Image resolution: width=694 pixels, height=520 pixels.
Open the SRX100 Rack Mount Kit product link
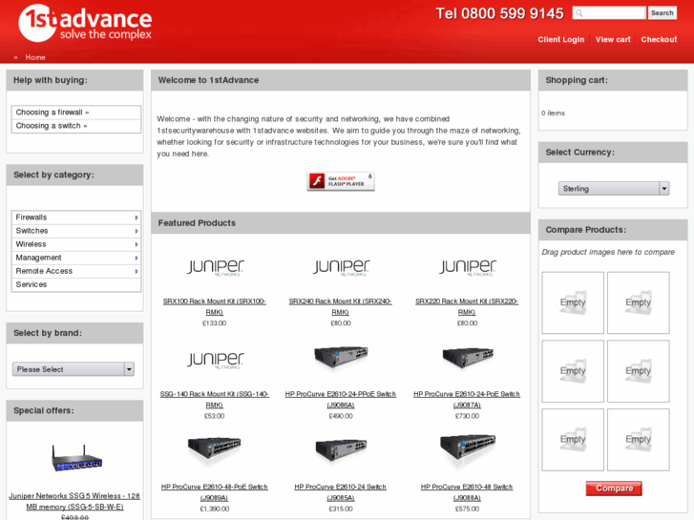[x=214, y=306]
